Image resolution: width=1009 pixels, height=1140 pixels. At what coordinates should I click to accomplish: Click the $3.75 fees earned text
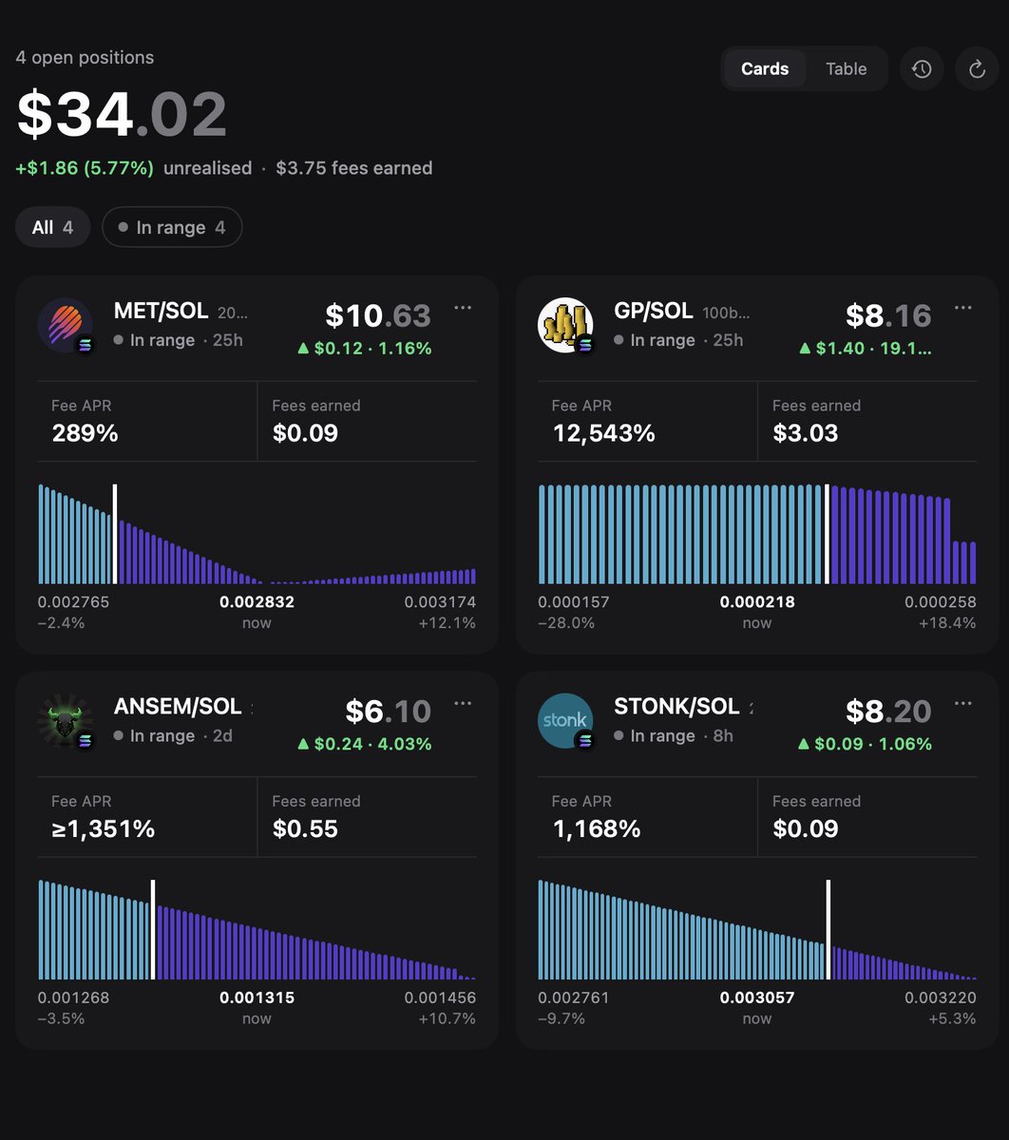354,168
